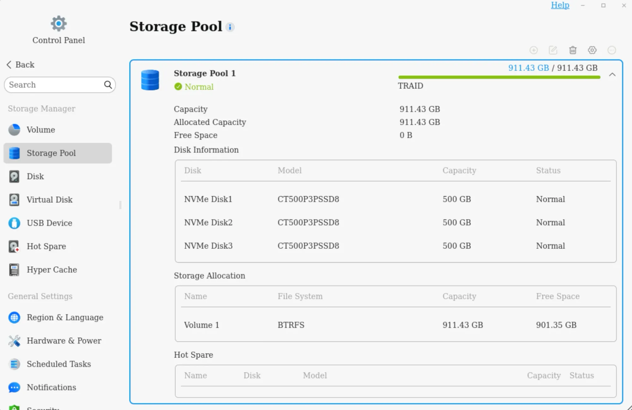Image resolution: width=632 pixels, height=410 pixels.
Task: Open the ellipsis more-options icon
Action: pos(612,50)
